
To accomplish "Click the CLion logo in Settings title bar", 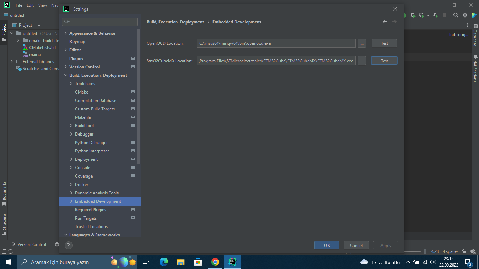I will click(66, 9).
